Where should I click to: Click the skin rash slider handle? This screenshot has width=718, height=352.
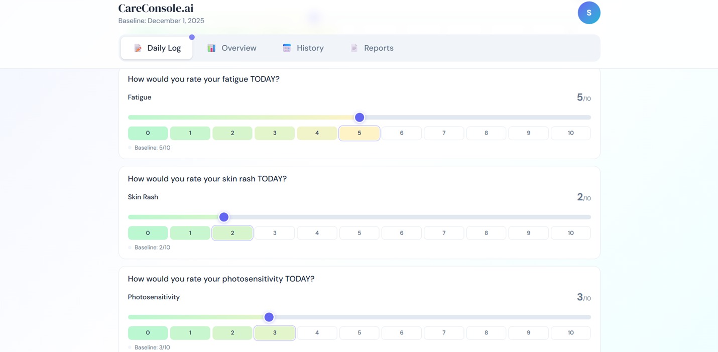(x=224, y=217)
